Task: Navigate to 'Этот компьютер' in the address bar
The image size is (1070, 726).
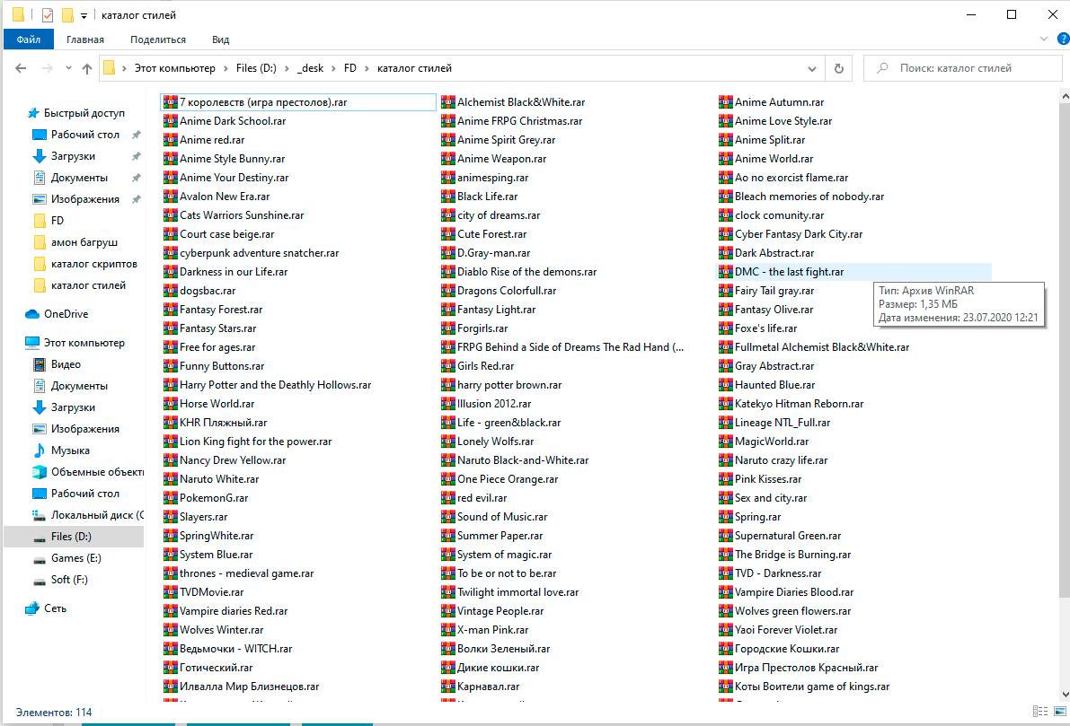Action: click(174, 68)
